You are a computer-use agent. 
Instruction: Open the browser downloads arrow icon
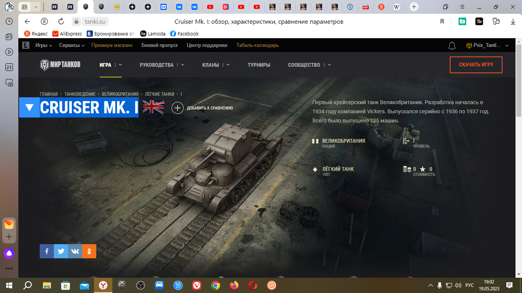(x=513, y=21)
